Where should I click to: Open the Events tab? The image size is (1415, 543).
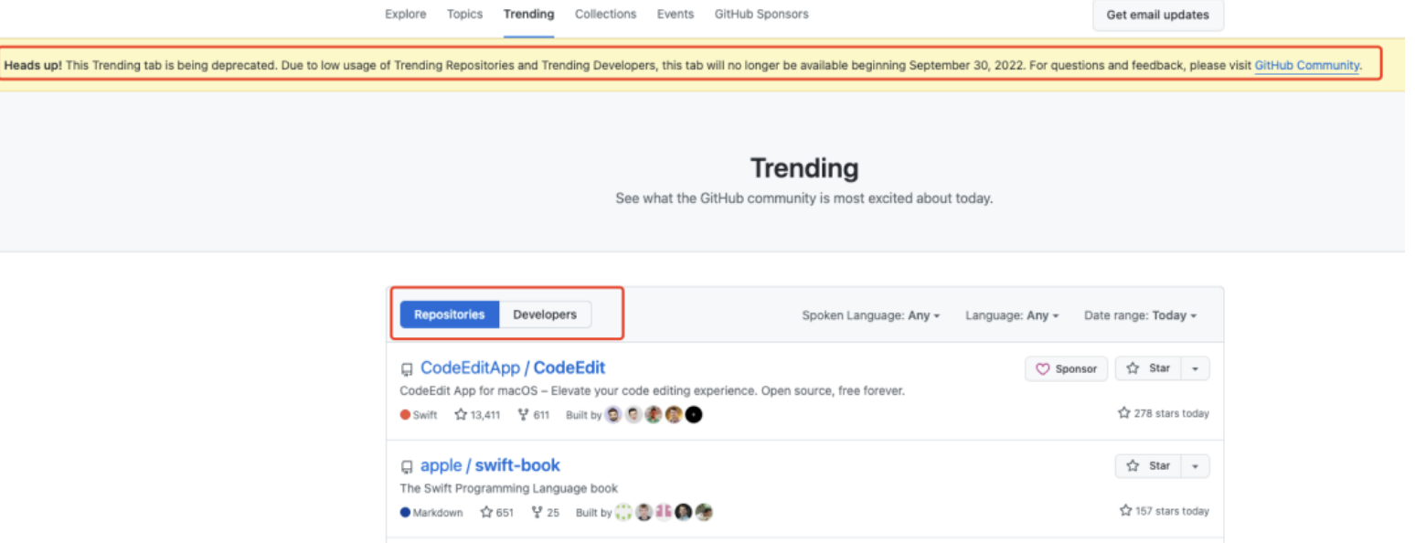(676, 14)
